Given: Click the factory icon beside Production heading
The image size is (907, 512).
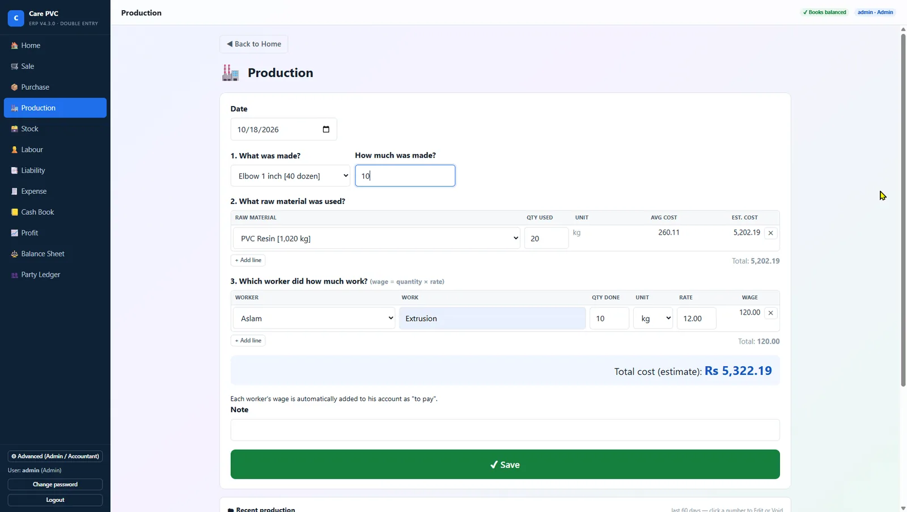Looking at the screenshot, I should [x=230, y=73].
